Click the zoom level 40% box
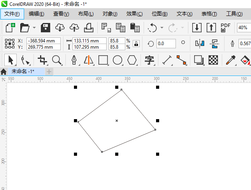This screenshot has height=190, width=251. pyautogui.click(x=244, y=28)
